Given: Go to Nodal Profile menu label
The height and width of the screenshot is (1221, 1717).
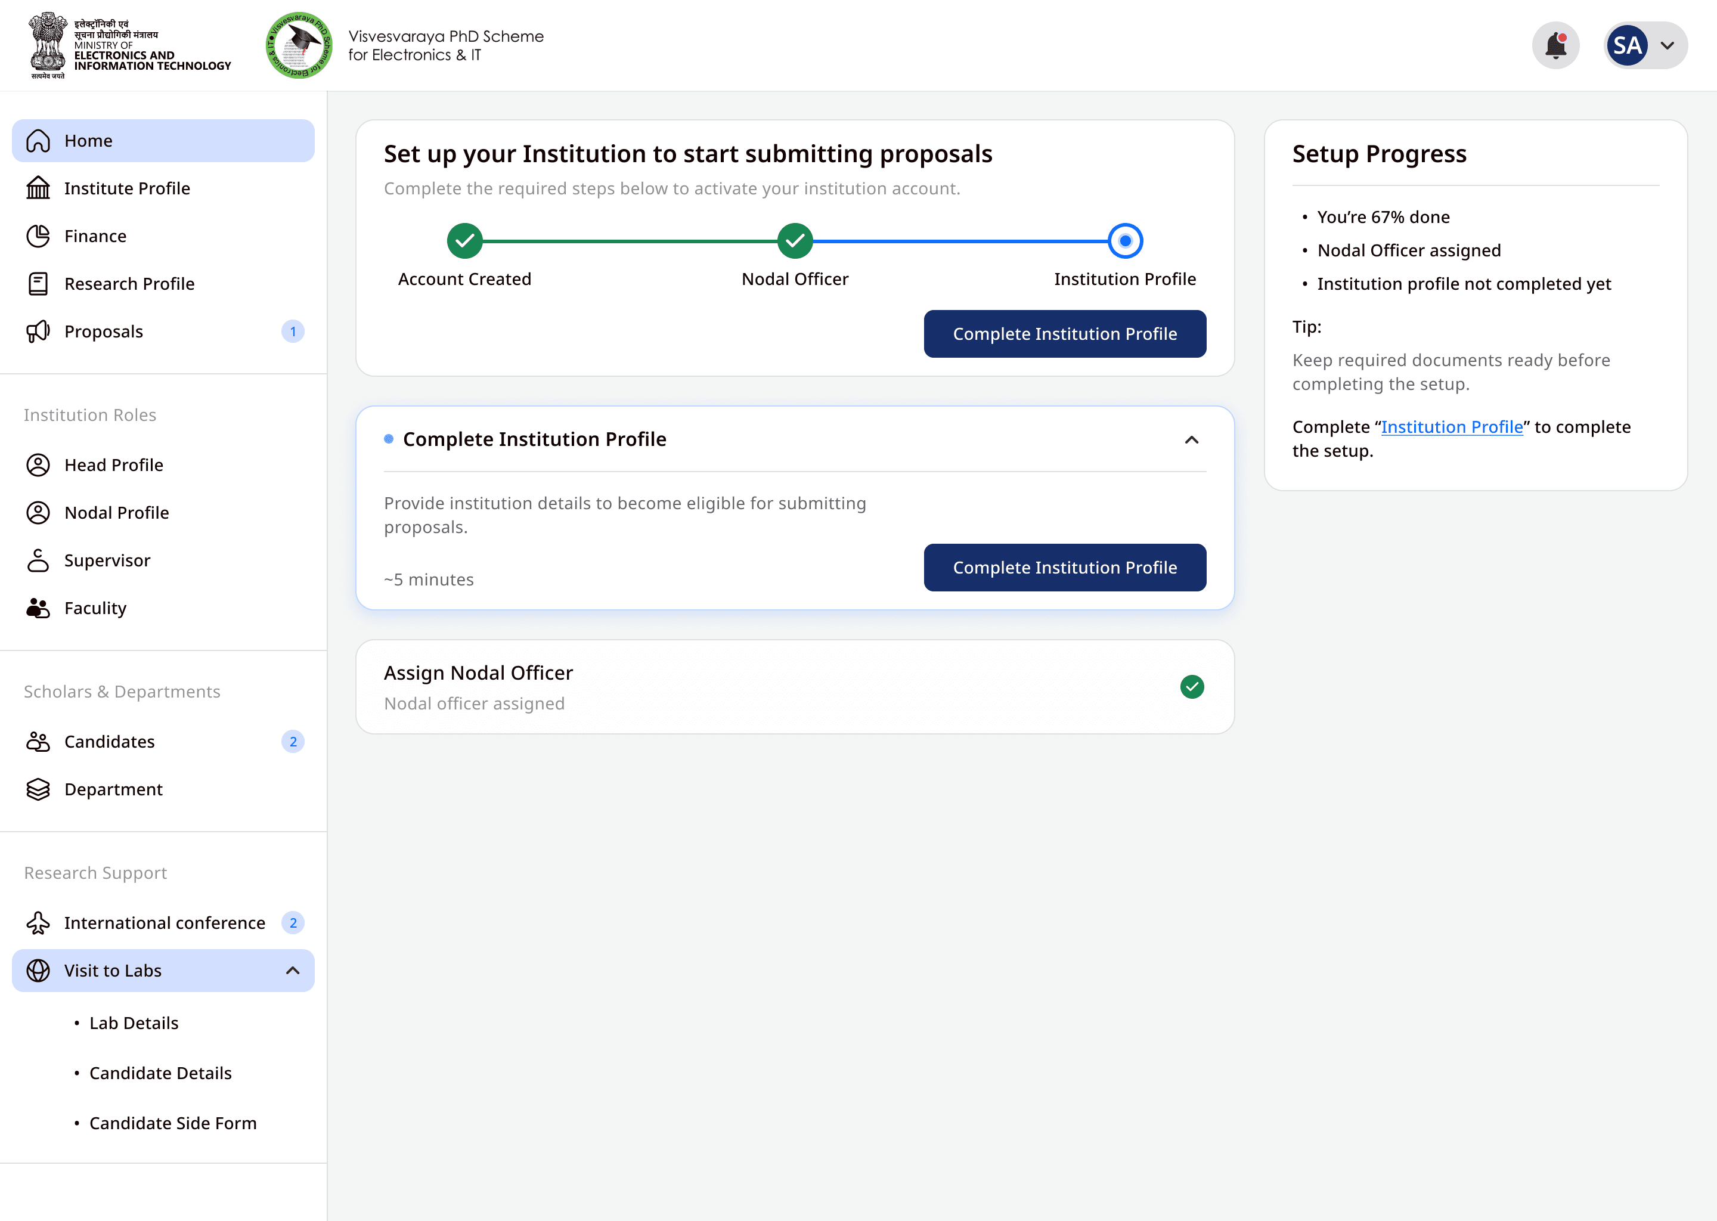Looking at the screenshot, I should pos(116,513).
